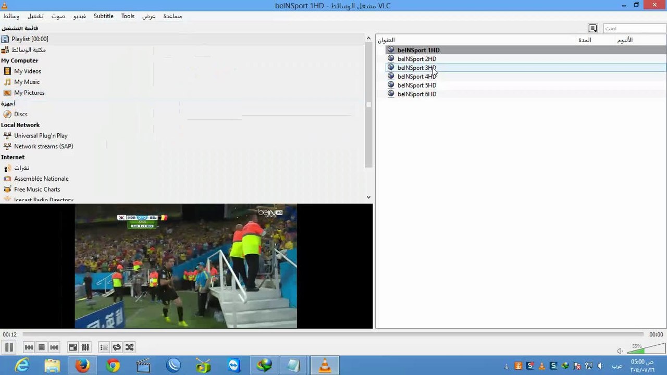Launch Google Chrome from the taskbar
The width and height of the screenshot is (667, 375).
[113, 366]
